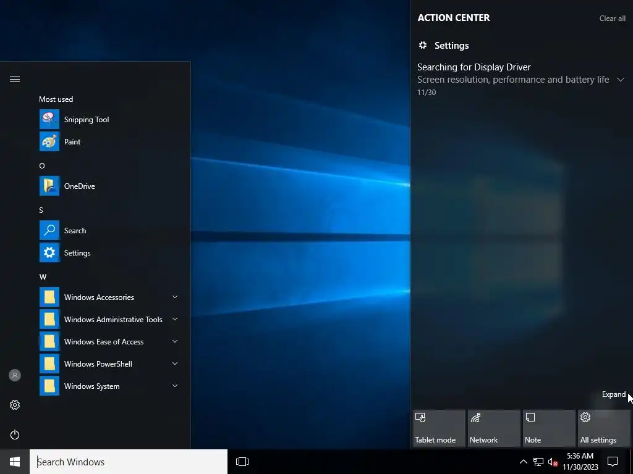Click the network tray icon

538,462
